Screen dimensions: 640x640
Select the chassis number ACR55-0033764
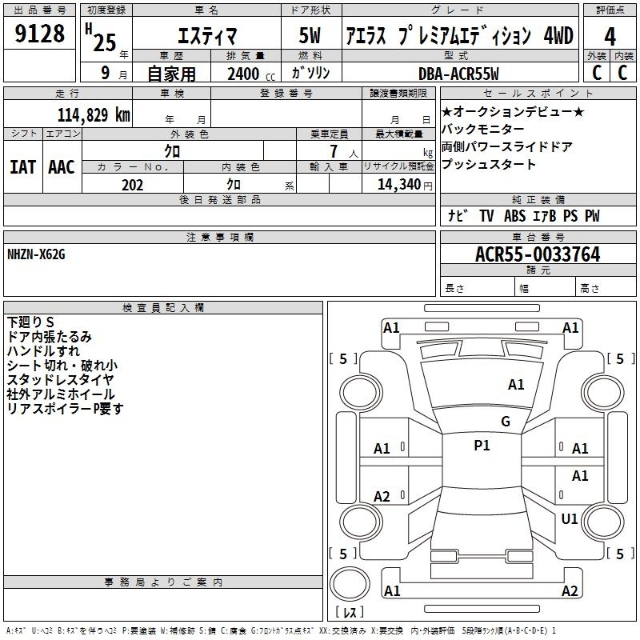[537, 255]
